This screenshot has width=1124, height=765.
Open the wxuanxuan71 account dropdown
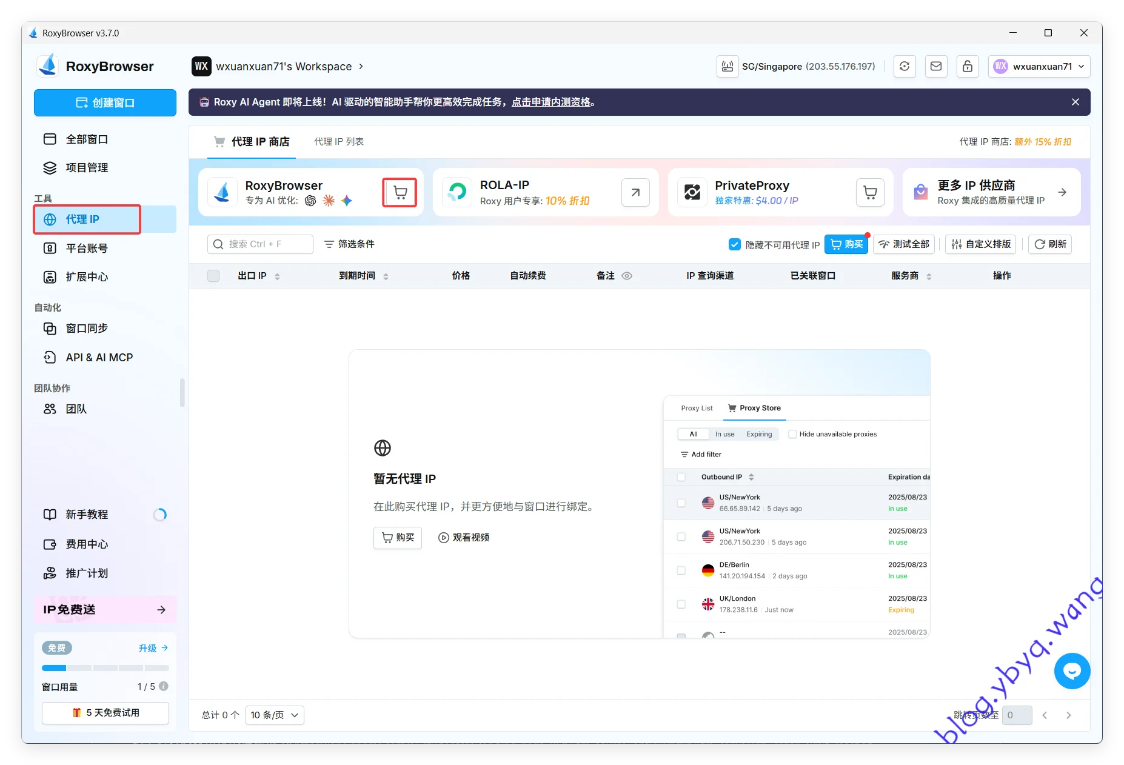point(1039,66)
